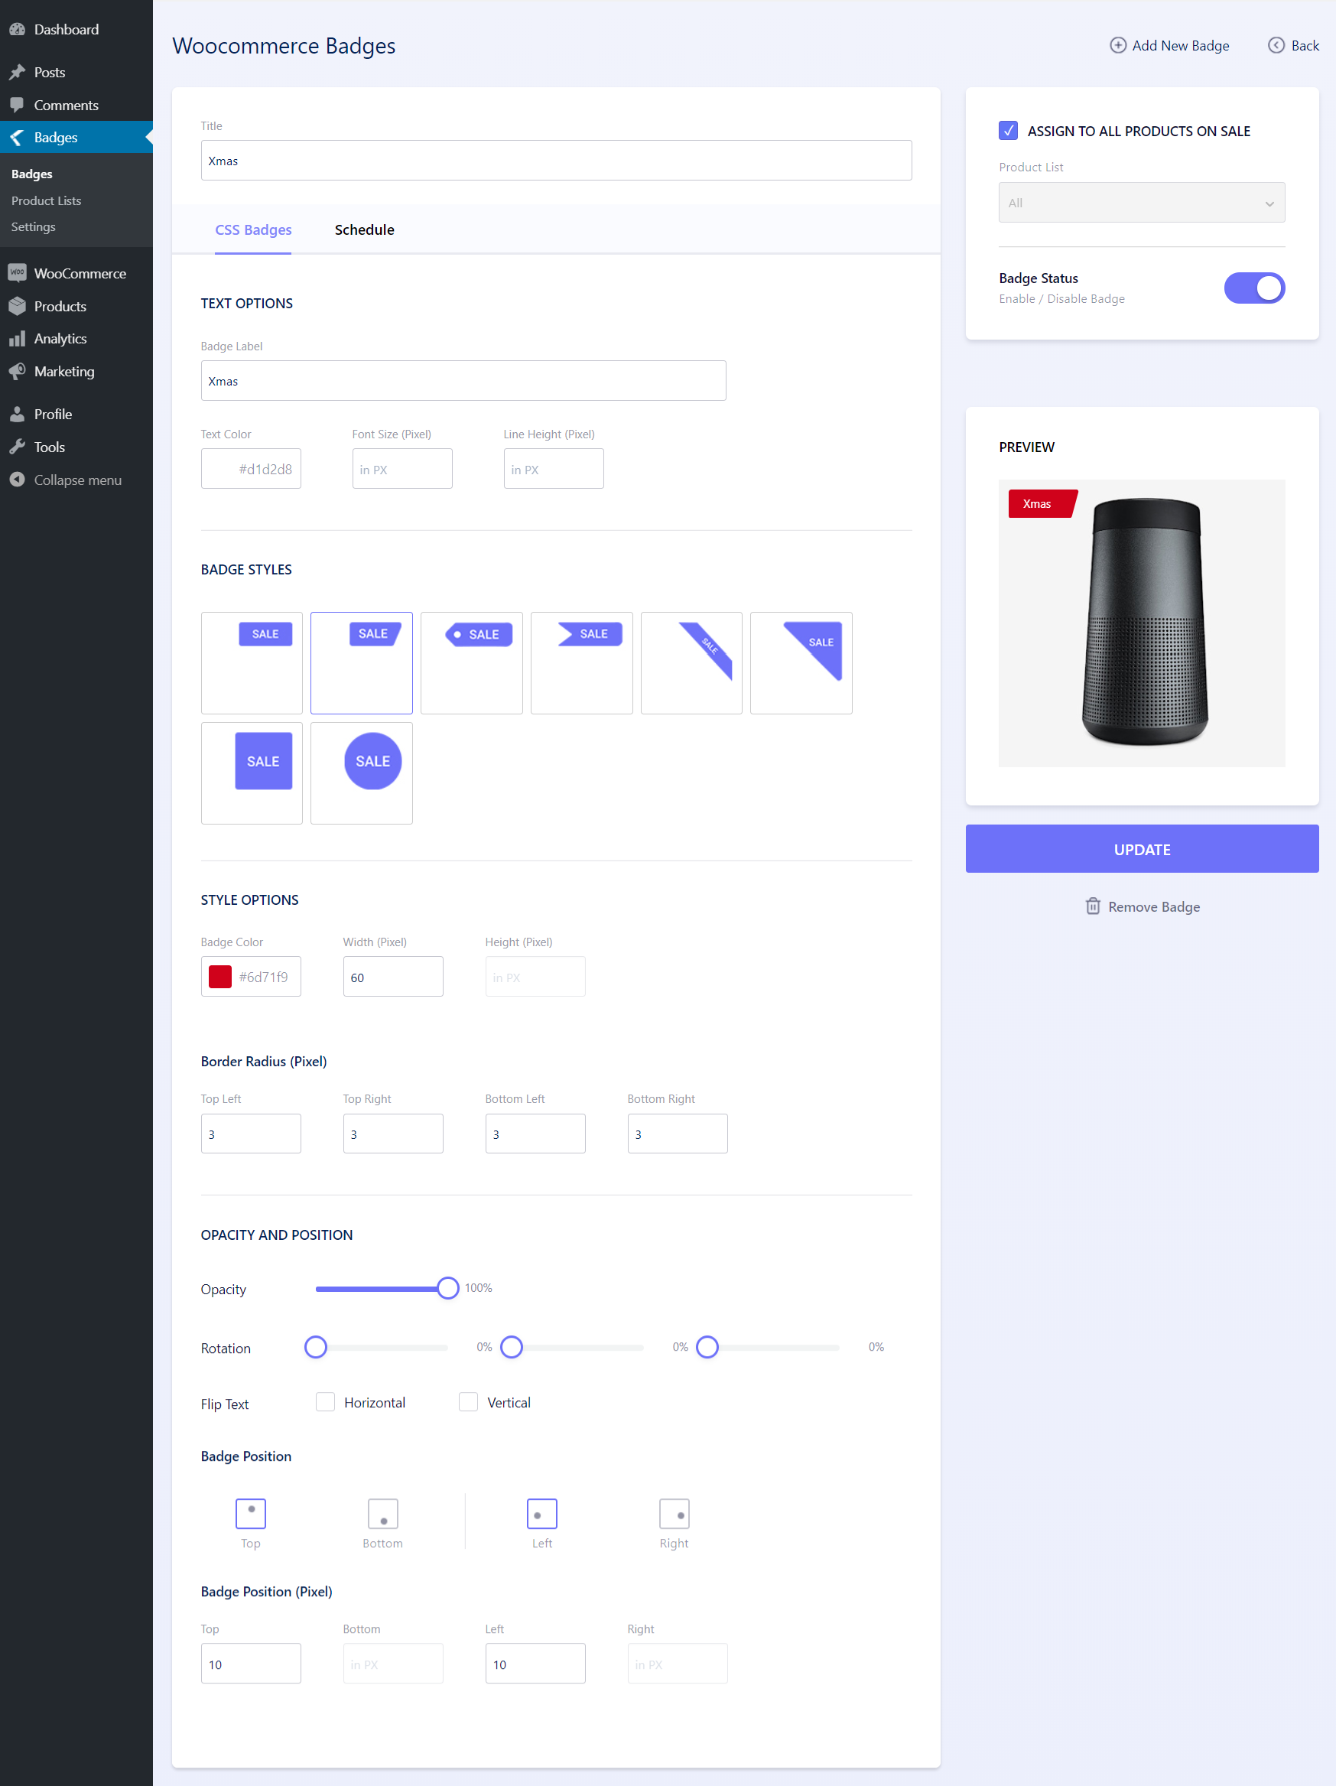Screen dimensions: 1336x1786
Task: Uncheck Assign to all products on sale
Action: pos(1008,130)
